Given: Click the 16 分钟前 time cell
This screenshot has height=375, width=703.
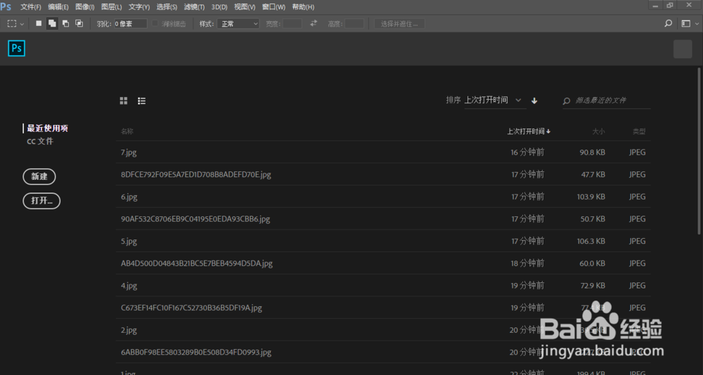Looking at the screenshot, I should click(528, 152).
